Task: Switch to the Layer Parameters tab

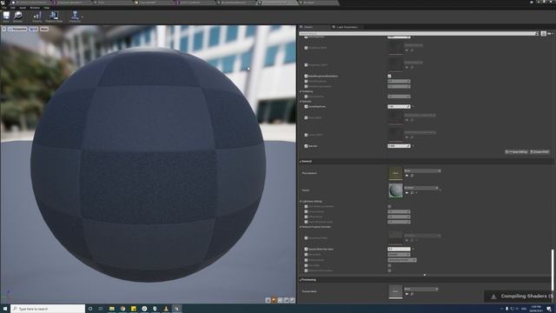Action: (x=347, y=27)
